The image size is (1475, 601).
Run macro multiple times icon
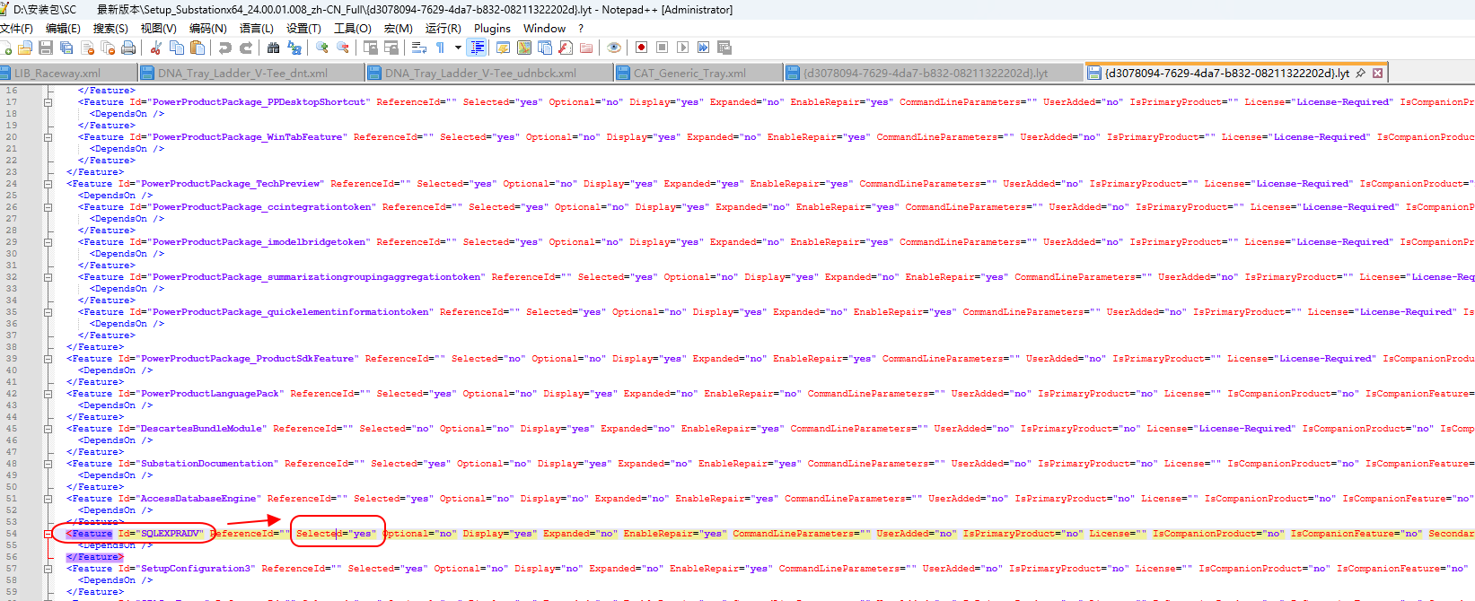pyautogui.click(x=703, y=48)
